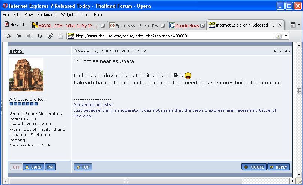Click the address bar URL field

(x=169, y=36)
